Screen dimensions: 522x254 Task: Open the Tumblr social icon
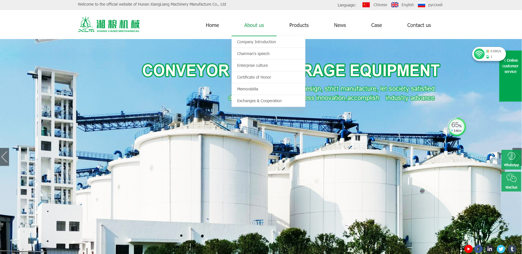[512, 249]
